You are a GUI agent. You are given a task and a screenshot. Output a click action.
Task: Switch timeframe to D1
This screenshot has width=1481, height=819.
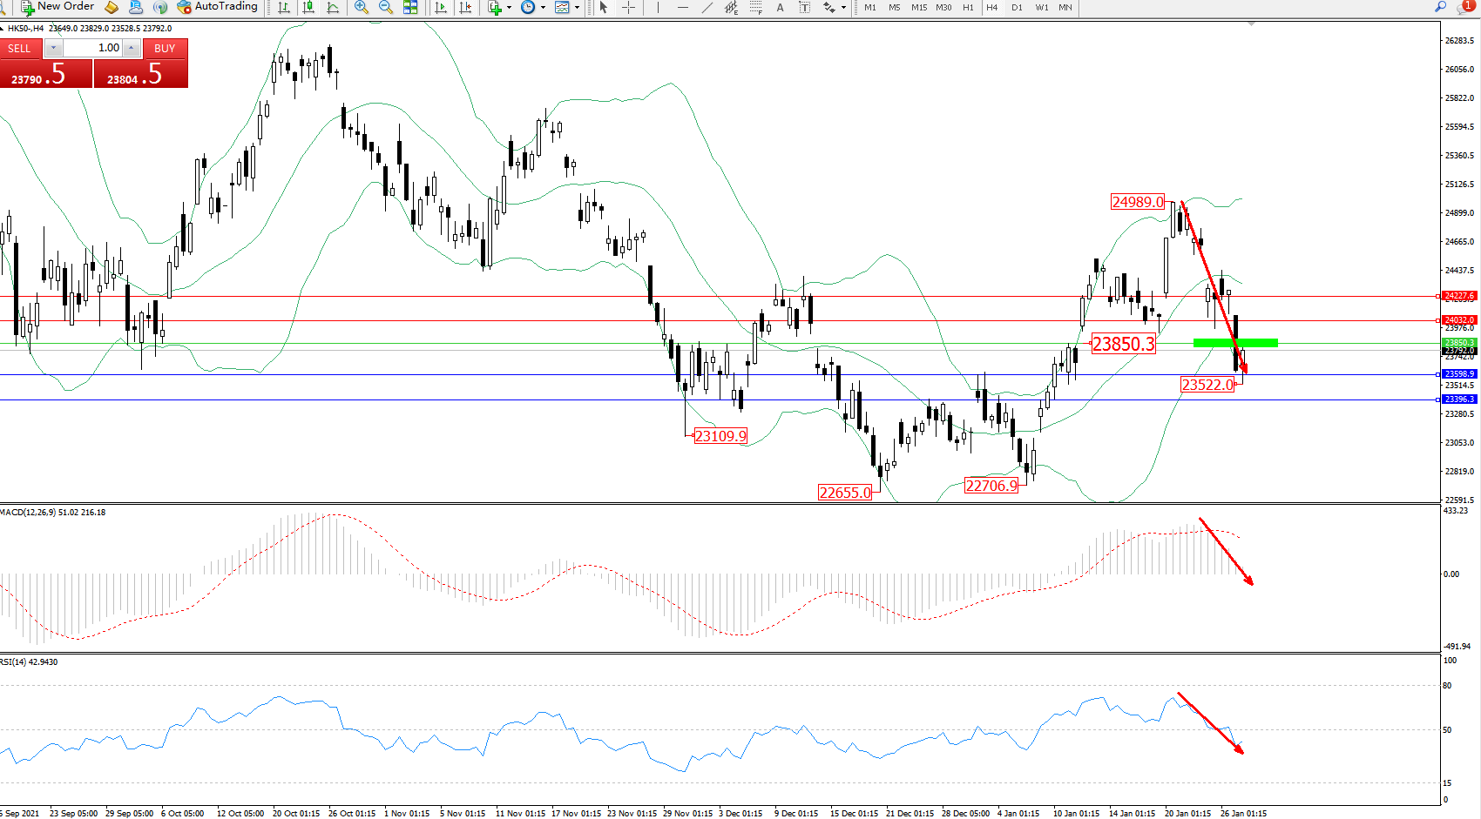point(1017,7)
